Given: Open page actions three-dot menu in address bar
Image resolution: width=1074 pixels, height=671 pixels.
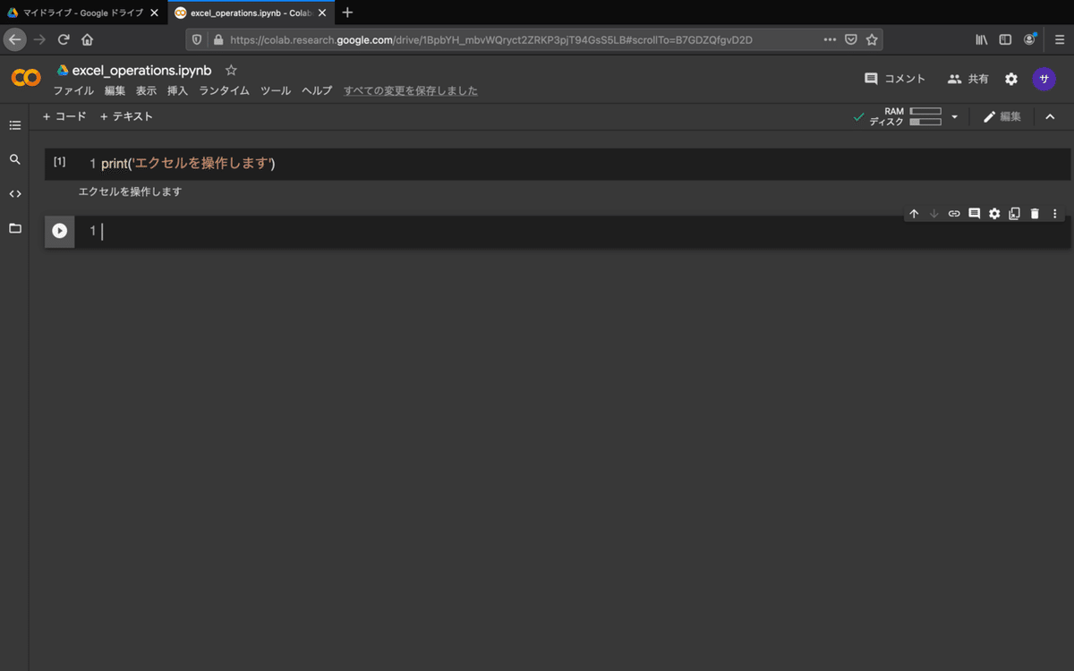Looking at the screenshot, I should (830, 39).
